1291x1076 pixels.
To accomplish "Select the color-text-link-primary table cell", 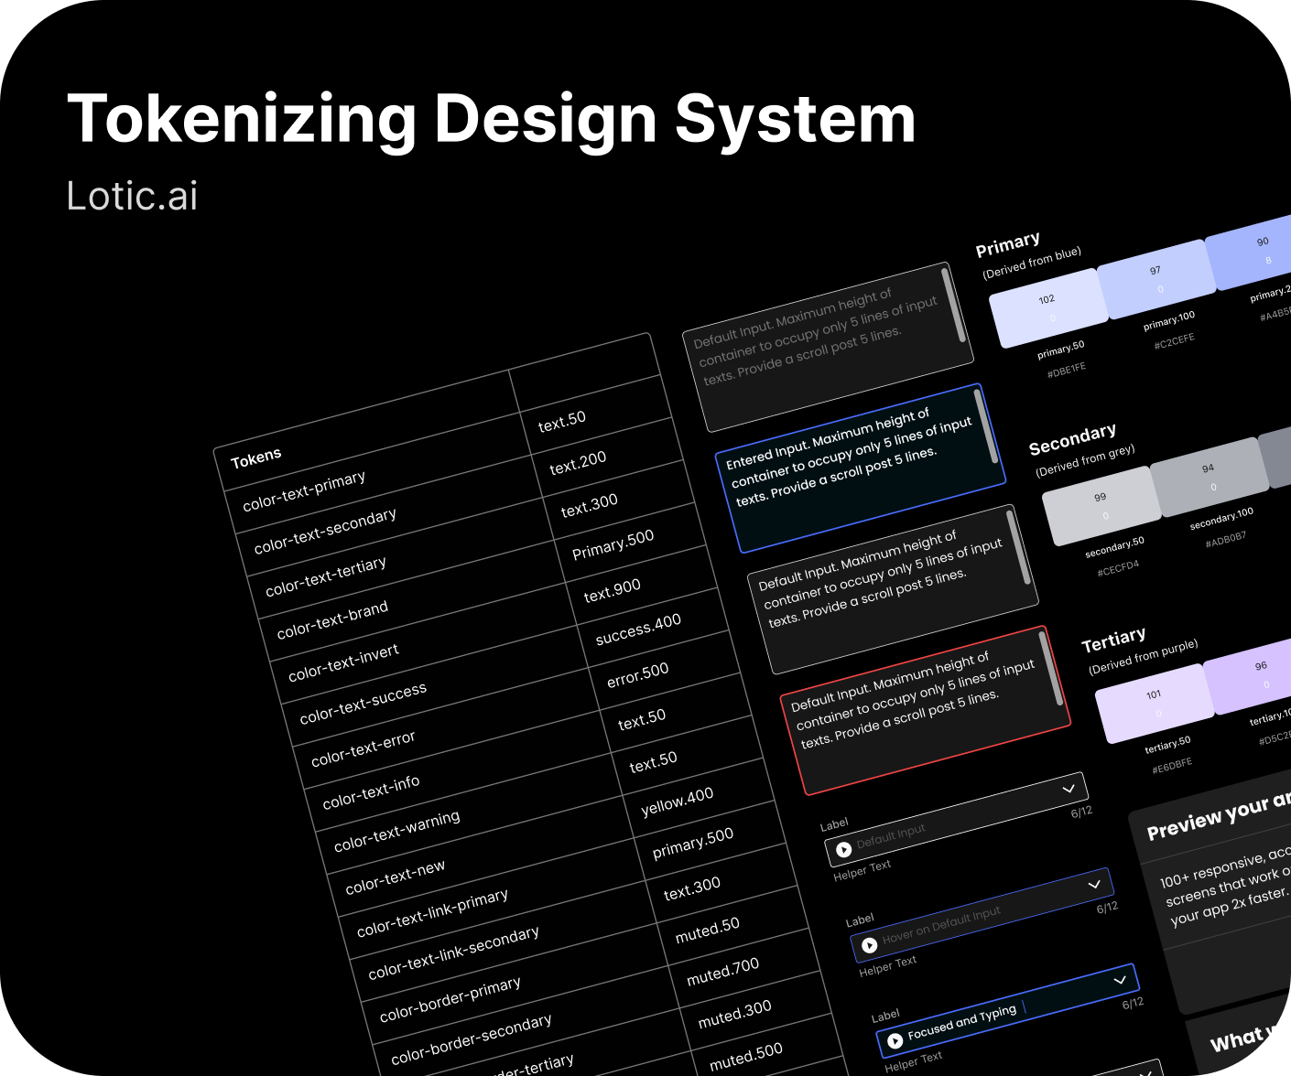I will tap(493, 899).
